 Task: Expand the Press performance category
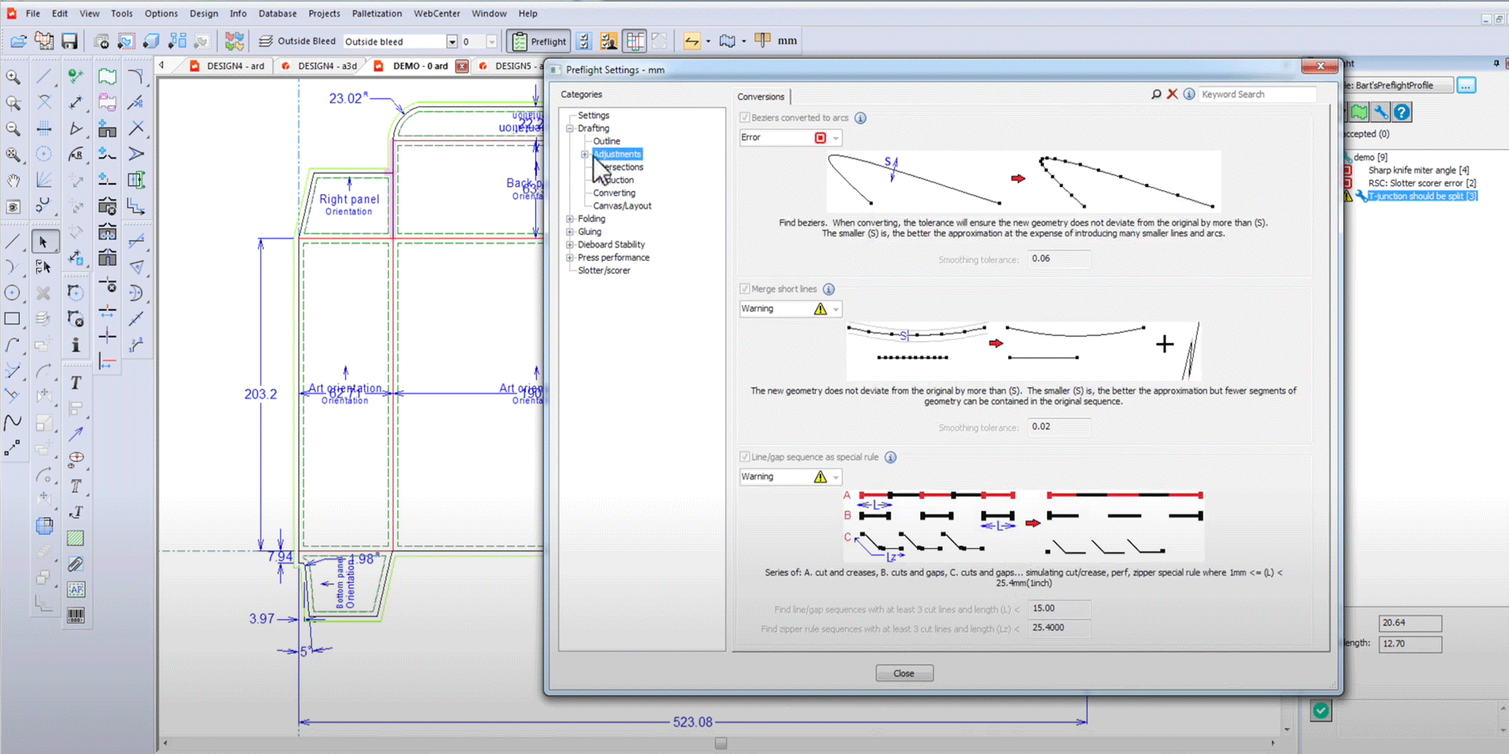[x=570, y=258]
